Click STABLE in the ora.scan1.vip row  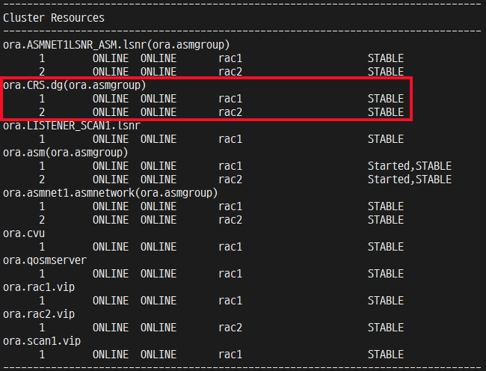point(386,355)
